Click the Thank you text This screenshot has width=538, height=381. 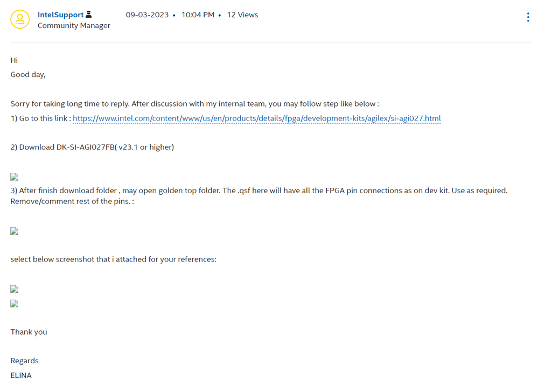(x=29, y=332)
